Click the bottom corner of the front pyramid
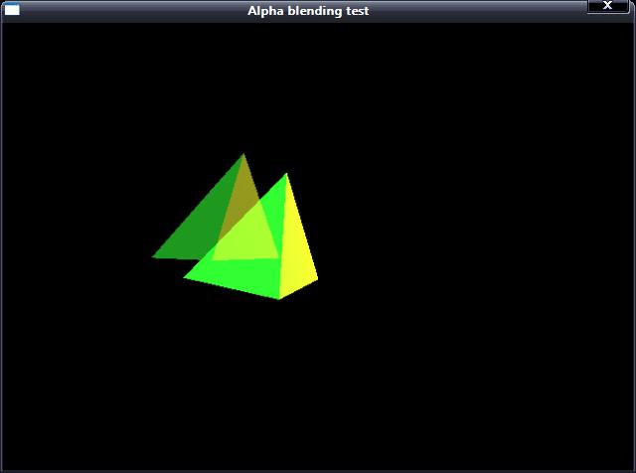The height and width of the screenshot is (473, 636). point(280,299)
